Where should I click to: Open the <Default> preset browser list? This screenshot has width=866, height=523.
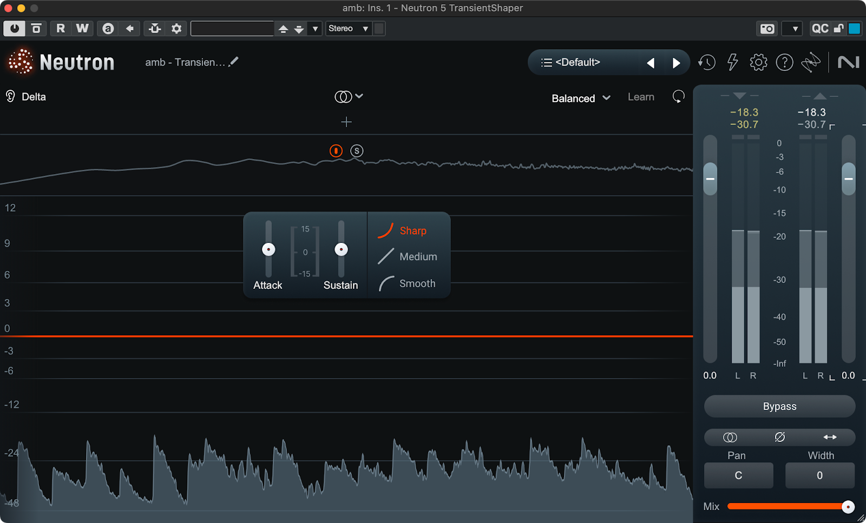pyautogui.click(x=571, y=63)
